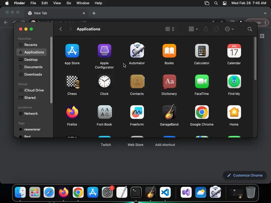Select the Contacts app icon
The height and width of the screenshot is (203, 271).
(x=137, y=81)
